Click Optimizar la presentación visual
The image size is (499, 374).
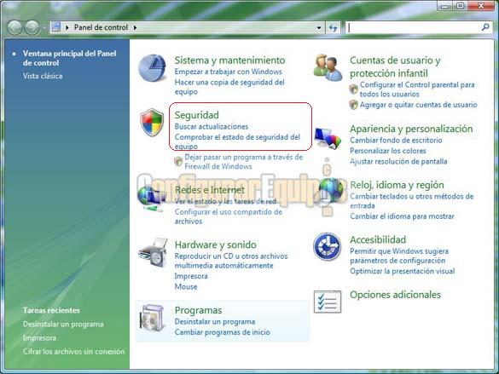[403, 272]
